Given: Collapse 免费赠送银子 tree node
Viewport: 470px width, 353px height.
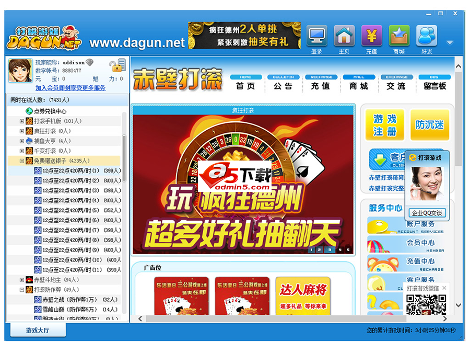Looking at the screenshot, I should [x=21, y=161].
